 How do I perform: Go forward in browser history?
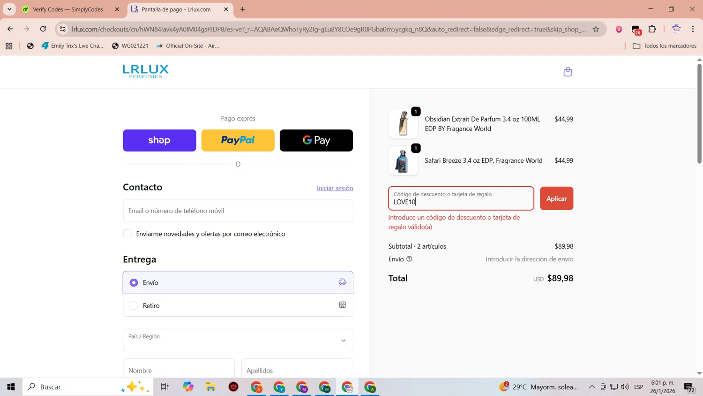[27, 29]
